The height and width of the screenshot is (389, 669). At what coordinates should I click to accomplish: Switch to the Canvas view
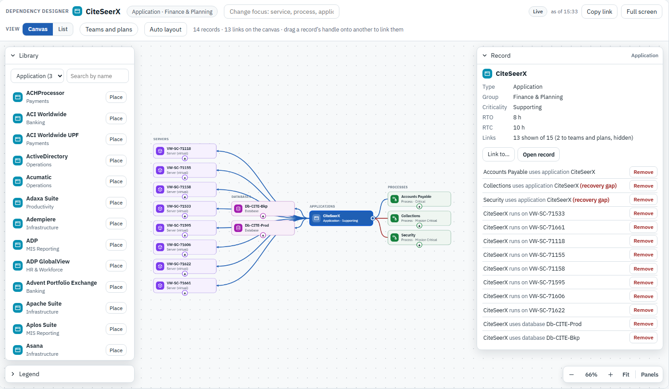[x=38, y=29]
